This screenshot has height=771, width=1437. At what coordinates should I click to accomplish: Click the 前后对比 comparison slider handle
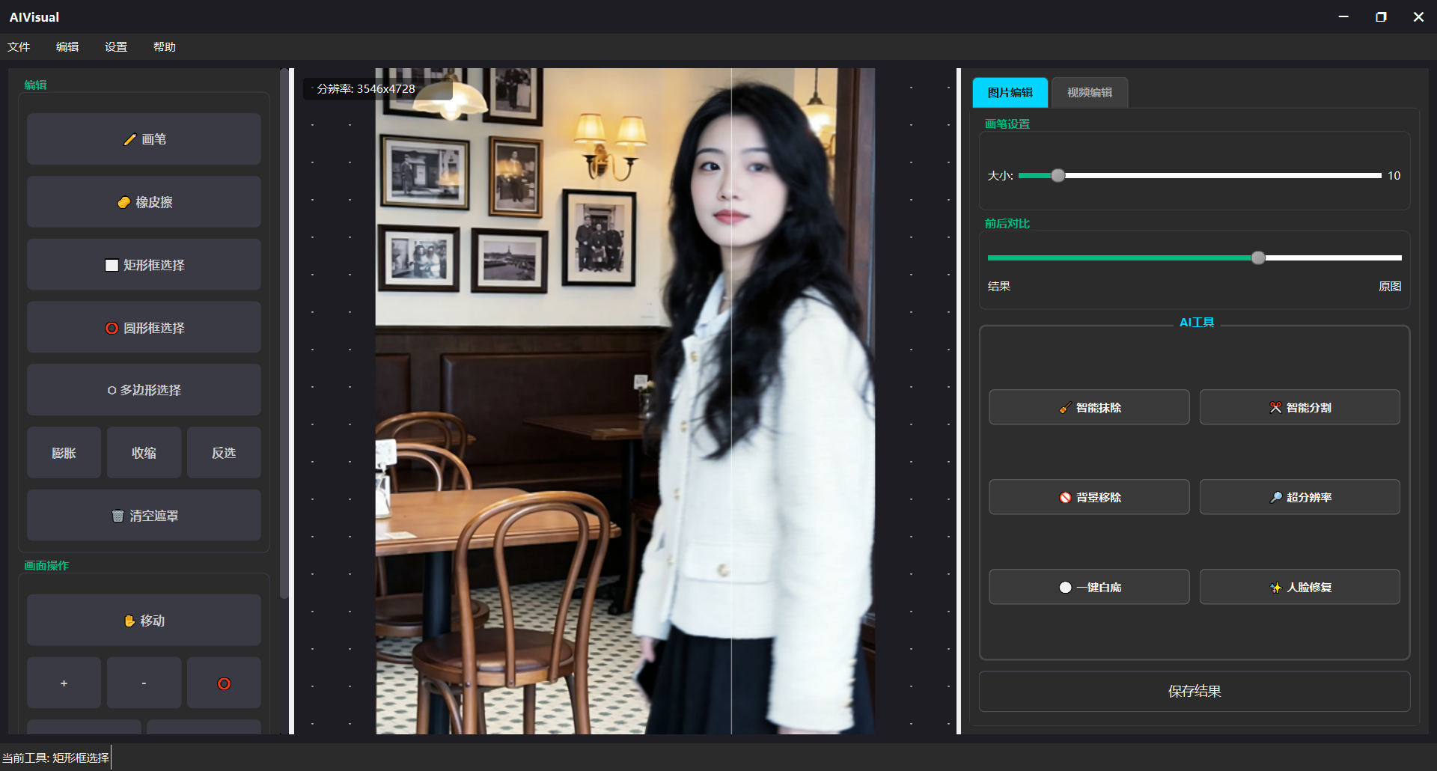point(1258,258)
